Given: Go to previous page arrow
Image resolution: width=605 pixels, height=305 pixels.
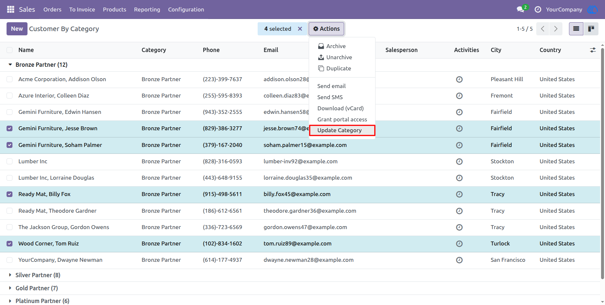Looking at the screenshot, I should pyautogui.click(x=543, y=29).
